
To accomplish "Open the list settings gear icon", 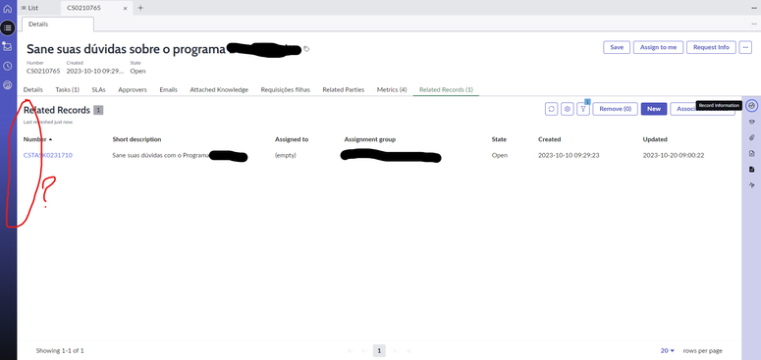I will click(x=567, y=109).
